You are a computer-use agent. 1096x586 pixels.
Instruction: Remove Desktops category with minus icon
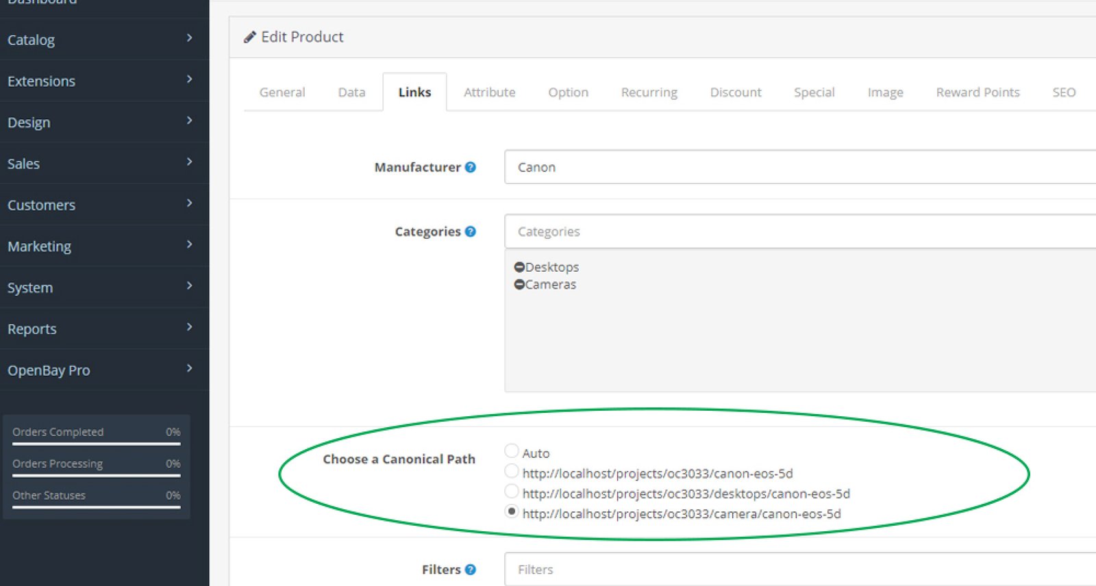pyautogui.click(x=519, y=267)
